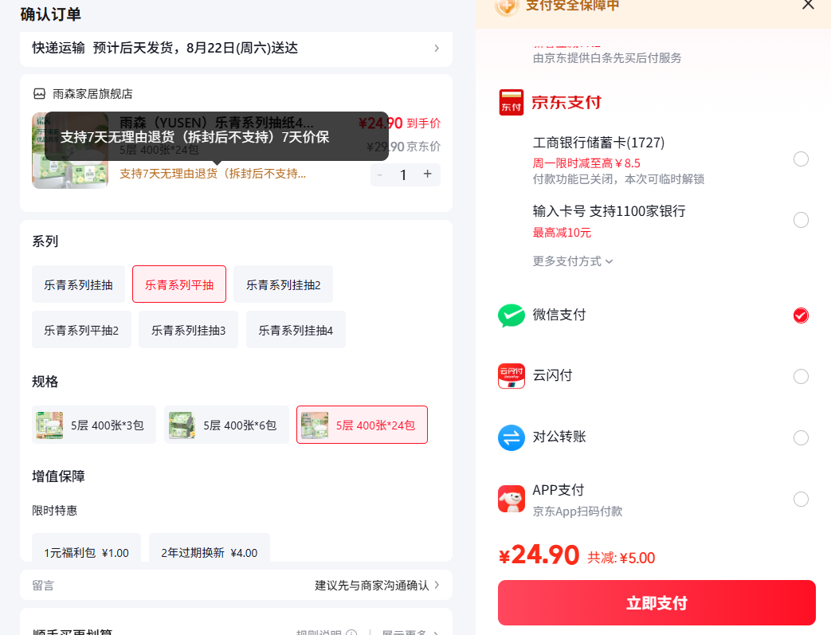Click the 限时特惠 label
The width and height of the screenshot is (831, 635).
click(55, 511)
